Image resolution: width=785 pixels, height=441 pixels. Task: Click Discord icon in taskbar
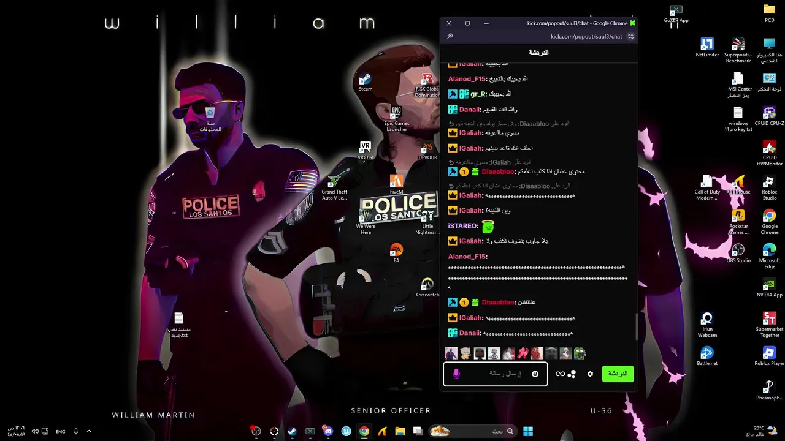pos(328,431)
